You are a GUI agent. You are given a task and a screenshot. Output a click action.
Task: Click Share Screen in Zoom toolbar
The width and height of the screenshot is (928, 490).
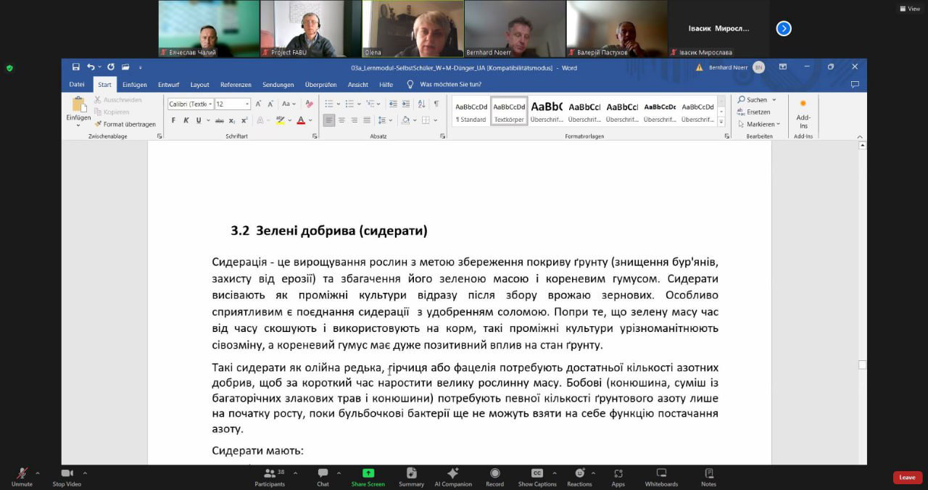(x=368, y=476)
